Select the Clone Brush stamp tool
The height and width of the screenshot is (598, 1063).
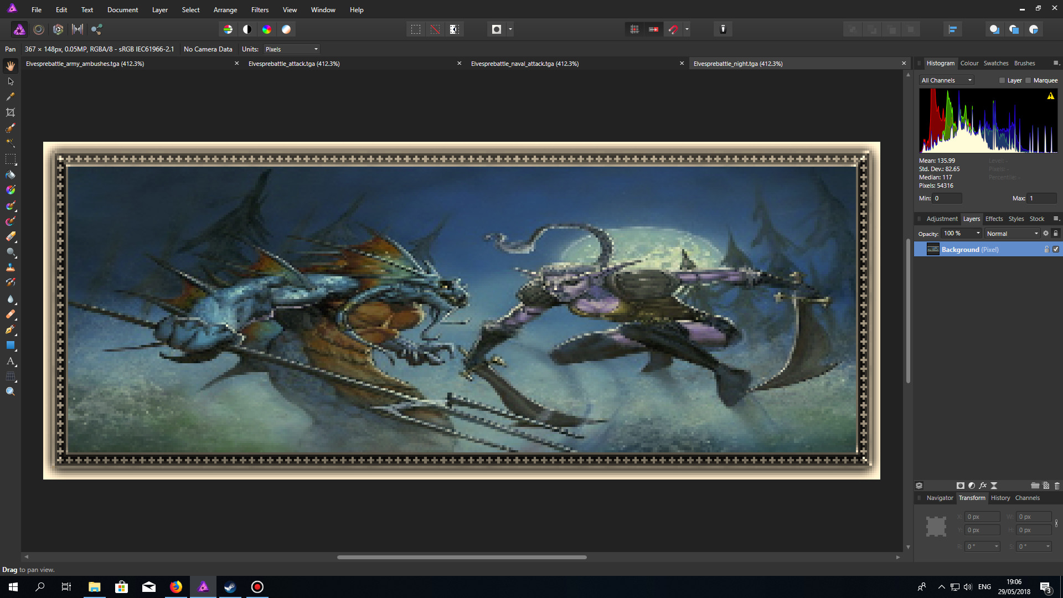11,267
